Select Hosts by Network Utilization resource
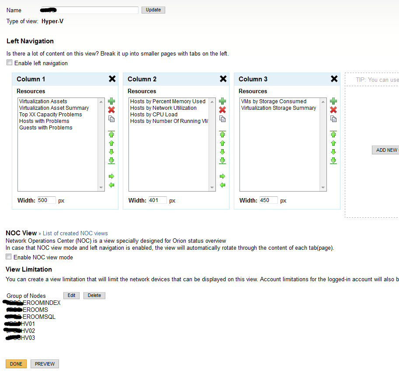Viewport: 399px width, 377px height. click(x=163, y=108)
